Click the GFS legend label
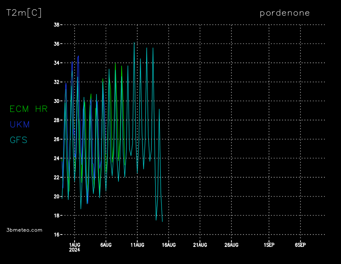 point(18,140)
